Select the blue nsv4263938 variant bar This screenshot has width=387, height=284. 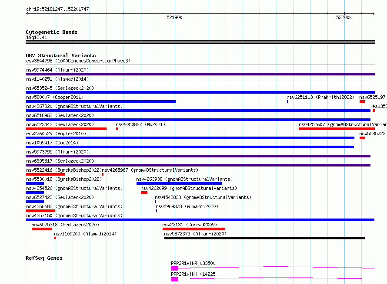179,183
